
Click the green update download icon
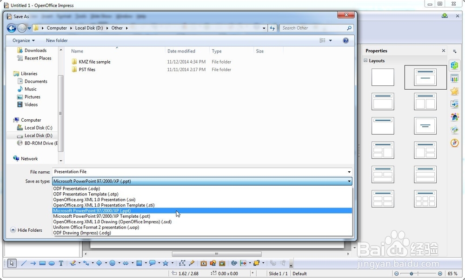[x=445, y=16]
